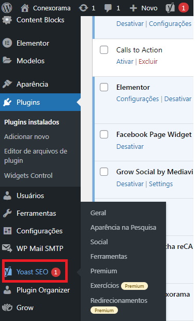Image resolution: width=195 pixels, height=321 pixels.
Task: Select the Facebook Page Widget checkbox
Action: pyautogui.click(x=104, y=134)
